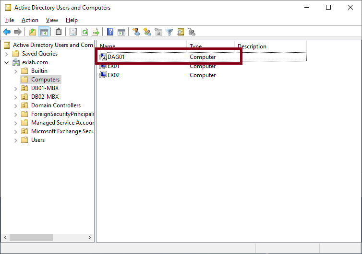
Task: Select the DB02-MBX tree item
Action: click(x=45, y=97)
